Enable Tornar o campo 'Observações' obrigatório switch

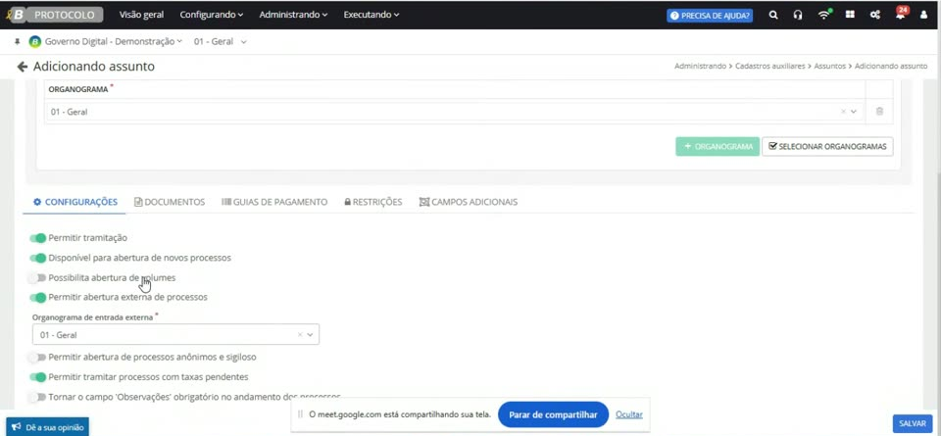pyautogui.click(x=38, y=397)
